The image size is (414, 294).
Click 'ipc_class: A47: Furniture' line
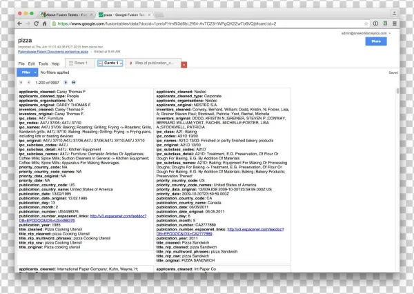[x=41, y=118]
